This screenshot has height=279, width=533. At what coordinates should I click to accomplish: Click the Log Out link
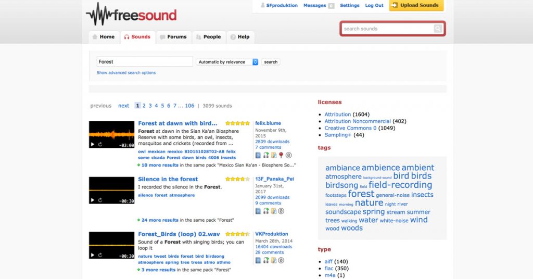pos(374,5)
